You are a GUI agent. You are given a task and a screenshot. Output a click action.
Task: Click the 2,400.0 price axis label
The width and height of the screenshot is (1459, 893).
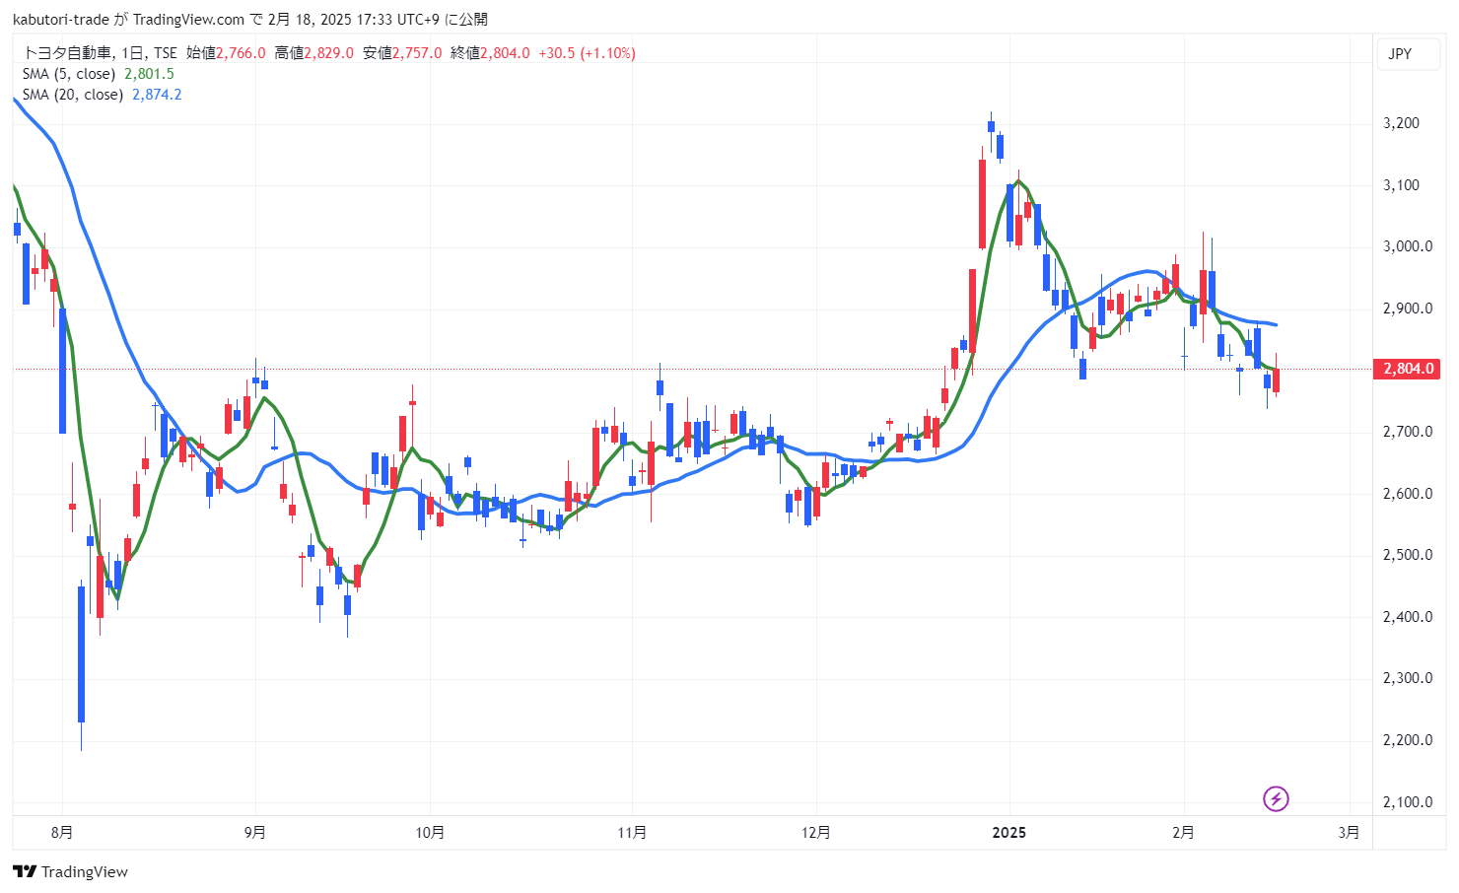pyautogui.click(x=1408, y=617)
